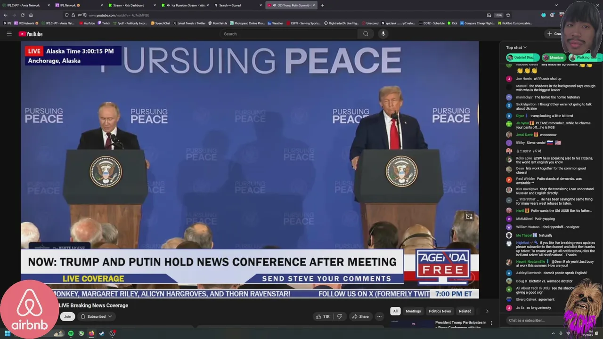This screenshot has width=603, height=339.
Task: Reload the current page
Action: pyautogui.click(x=22, y=15)
